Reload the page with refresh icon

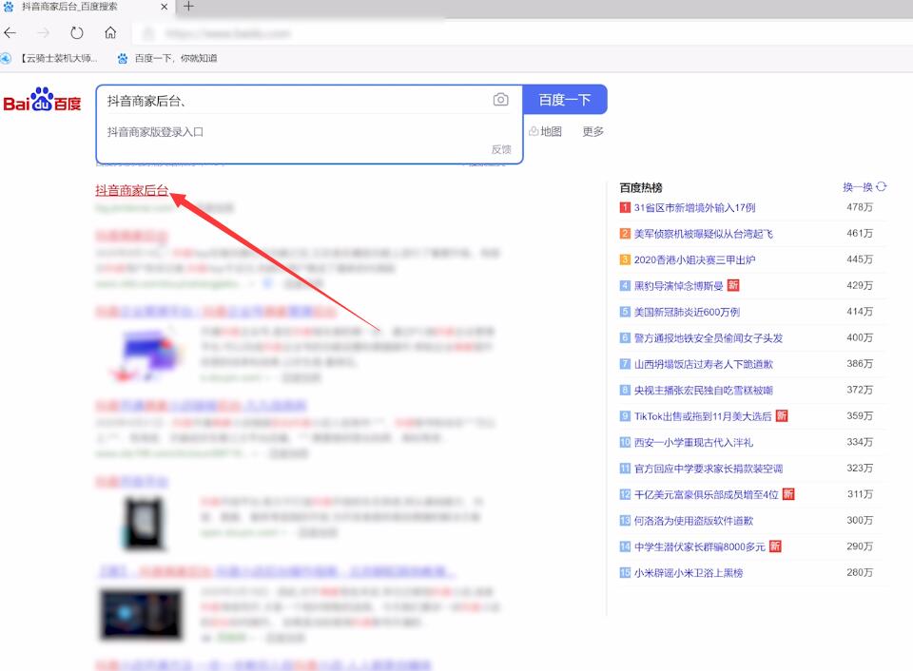point(77,32)
